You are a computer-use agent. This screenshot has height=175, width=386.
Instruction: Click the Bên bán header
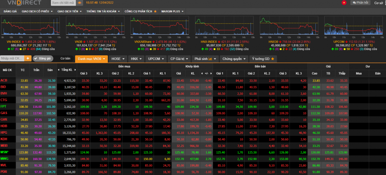pyautogui.click(x=260, y=66)
